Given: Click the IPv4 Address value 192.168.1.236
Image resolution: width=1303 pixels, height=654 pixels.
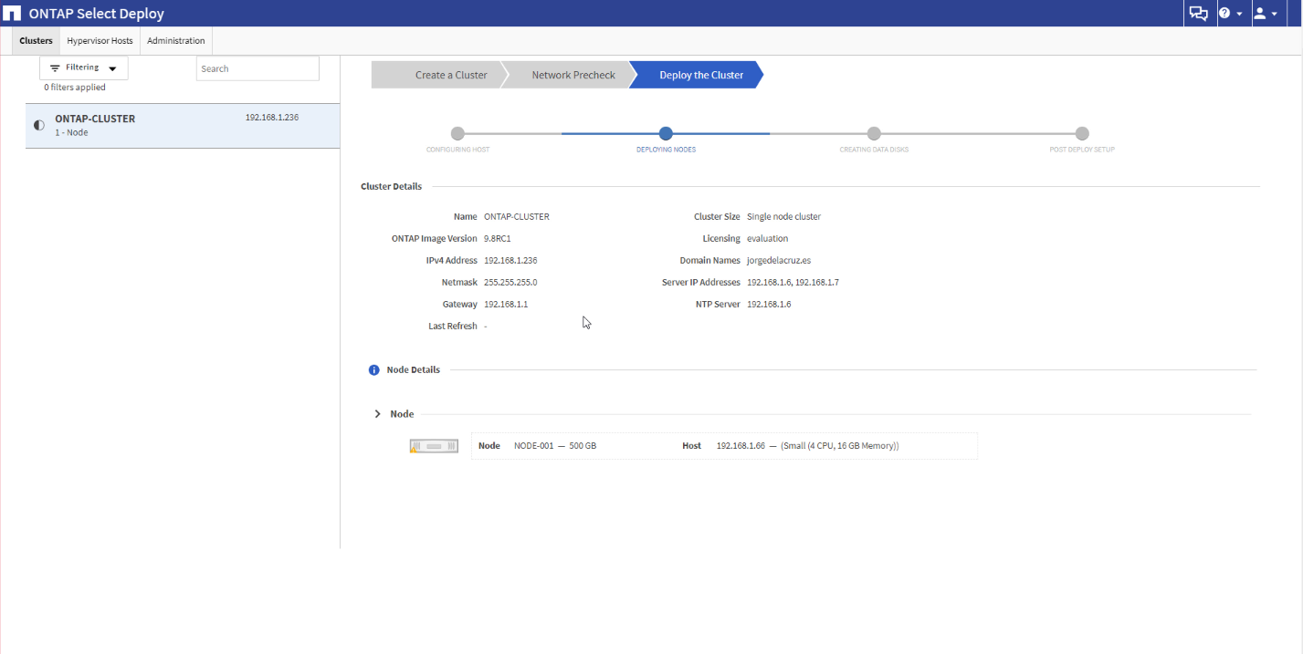Looking at the screenshot, I should (510, 261).
